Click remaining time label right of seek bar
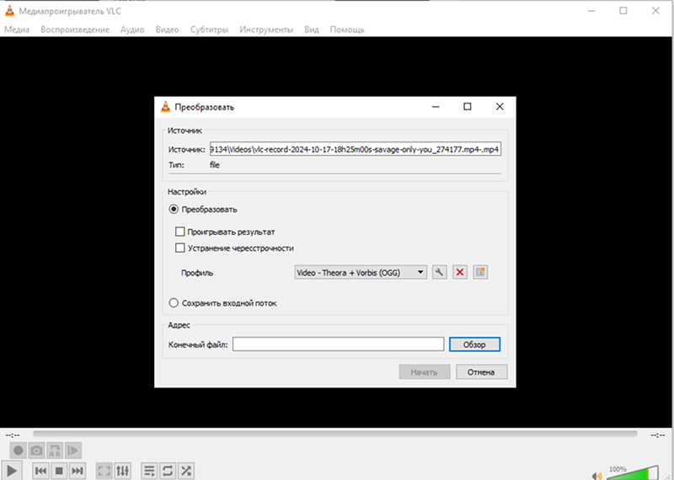674x480 pixels. pos(658,435)
